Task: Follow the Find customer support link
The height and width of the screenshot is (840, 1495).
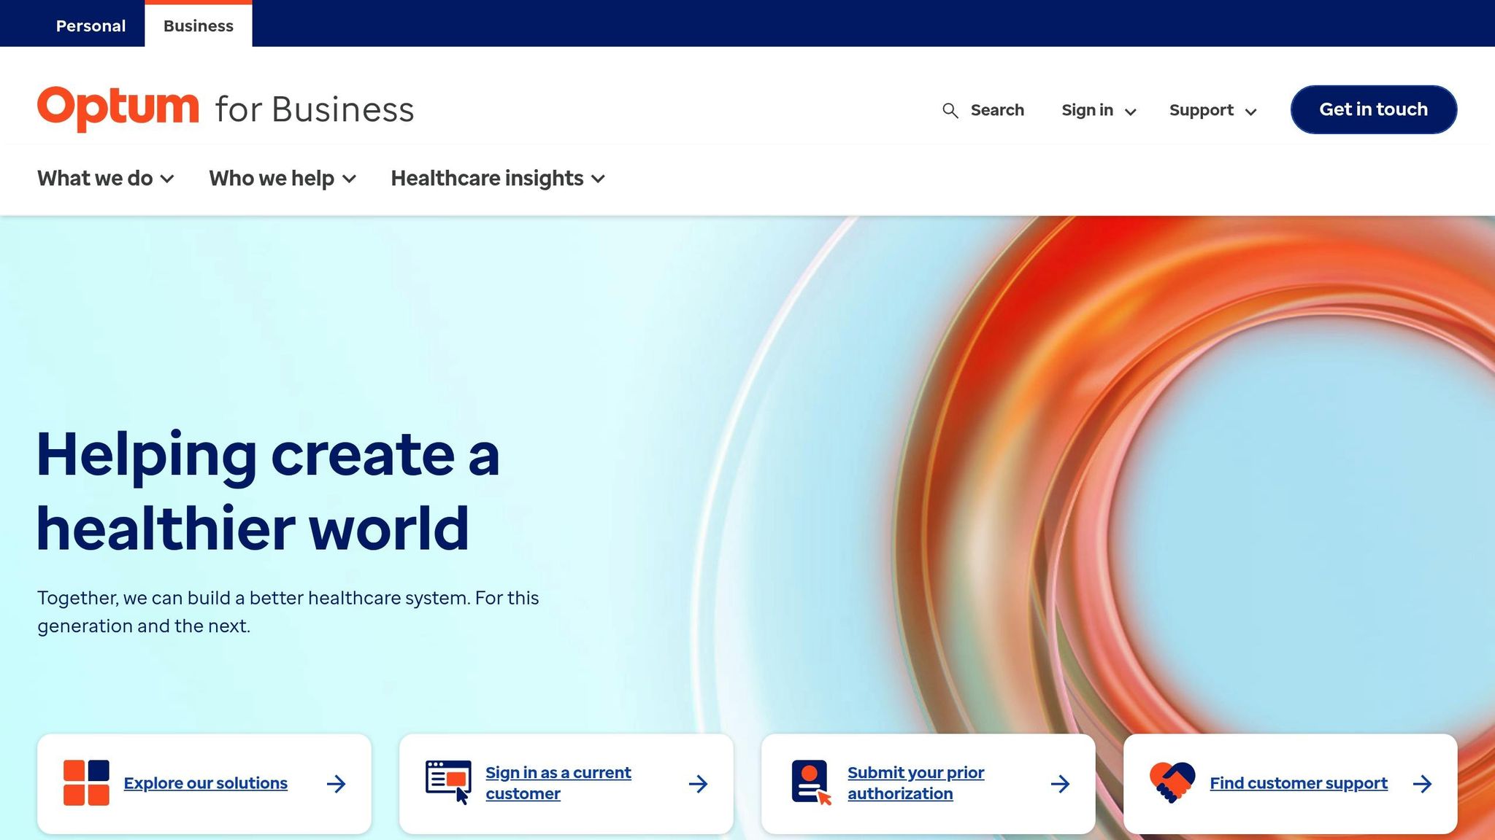Action: [1298, 783]
